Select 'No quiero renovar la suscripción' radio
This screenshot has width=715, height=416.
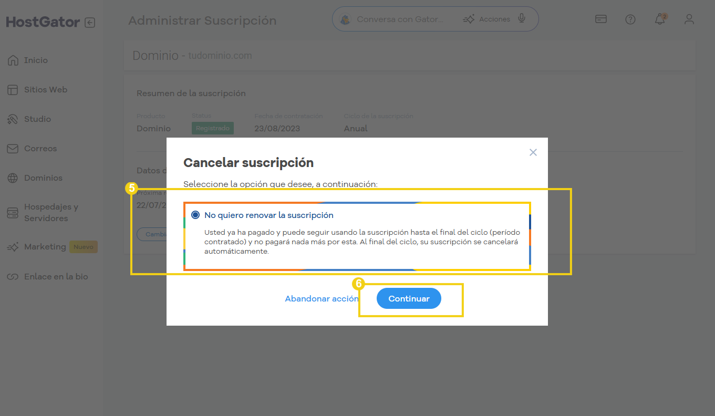pos(196,215)
